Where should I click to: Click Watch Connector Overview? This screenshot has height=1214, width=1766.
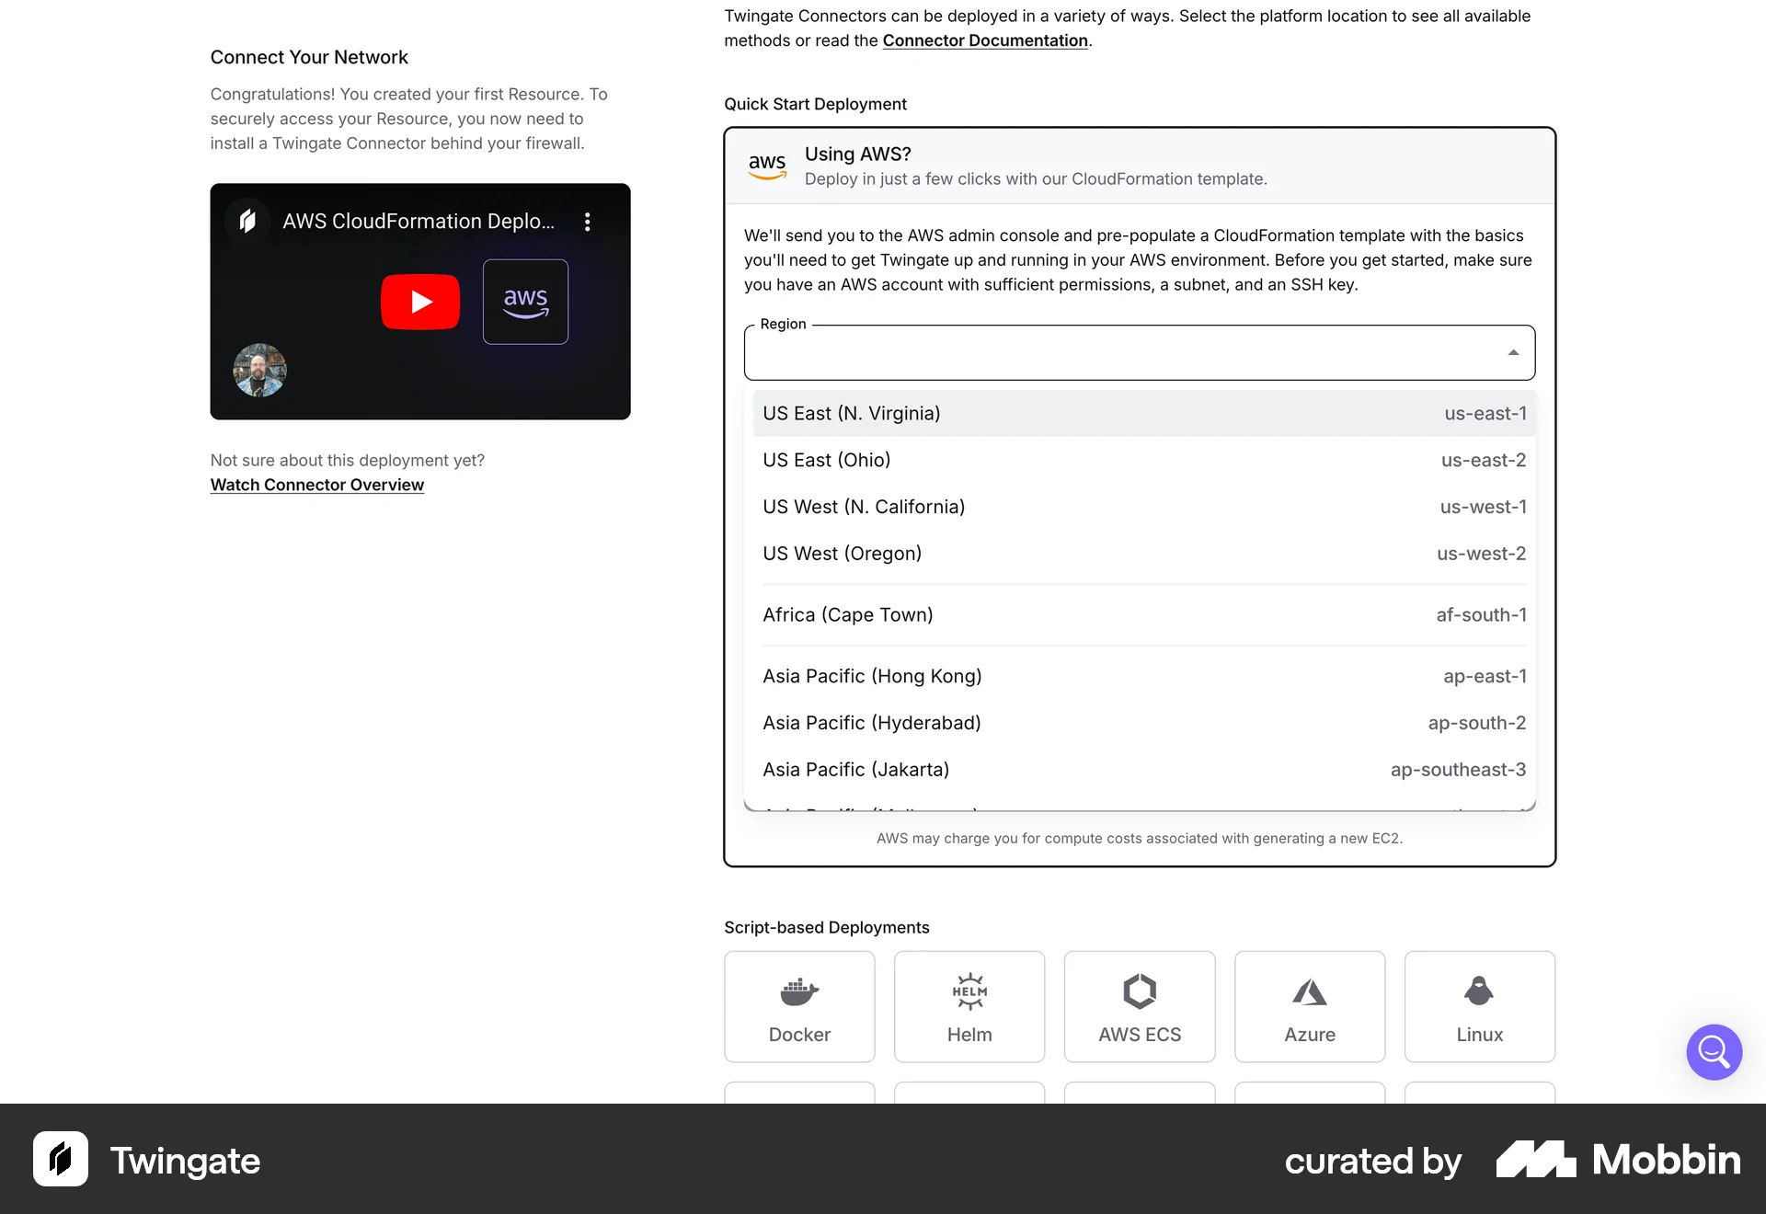coord(316,485)
